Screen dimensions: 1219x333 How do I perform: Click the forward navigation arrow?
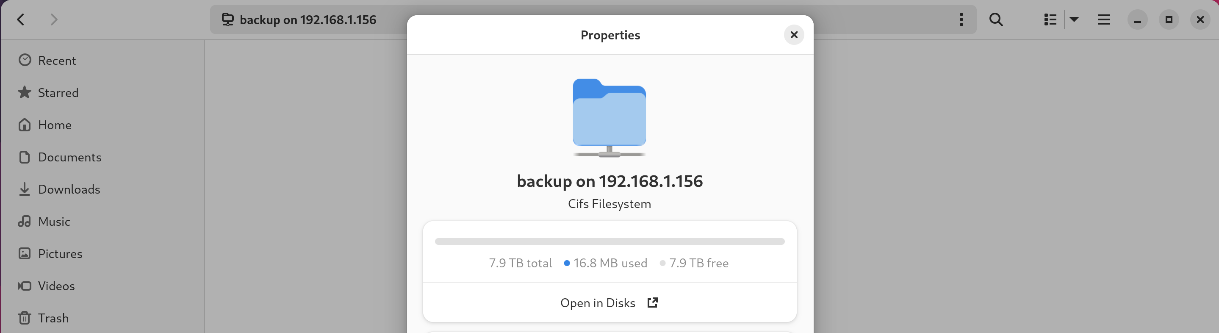click(54, 19)
